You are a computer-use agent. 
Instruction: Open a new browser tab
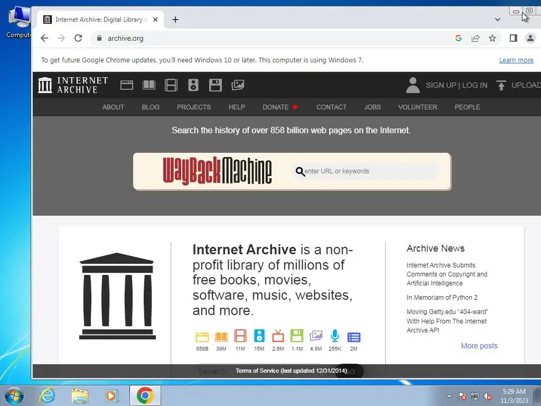(175, 20)
